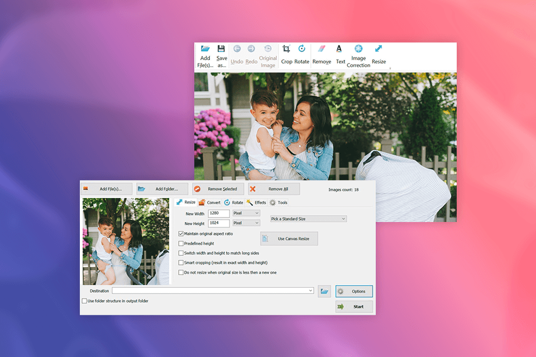Uncheck Maintain original aspect ratio
Viewport: 536px width, 357px height.
tap(181, 234)
